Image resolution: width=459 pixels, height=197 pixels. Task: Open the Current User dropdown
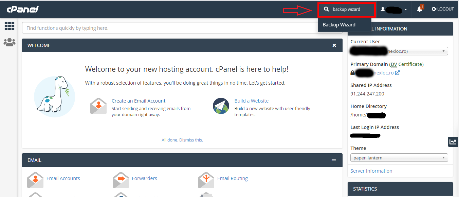[399, 51]
